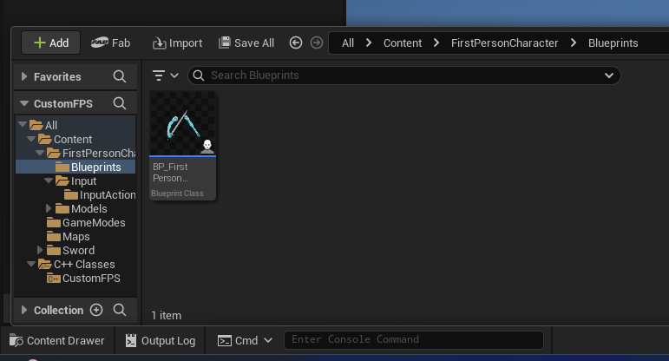Save all assets with Save All
669x361 pixels.
(246, 43)
